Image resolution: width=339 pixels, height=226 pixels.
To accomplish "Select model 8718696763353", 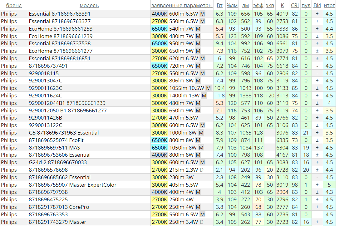I will pos(48,214).
